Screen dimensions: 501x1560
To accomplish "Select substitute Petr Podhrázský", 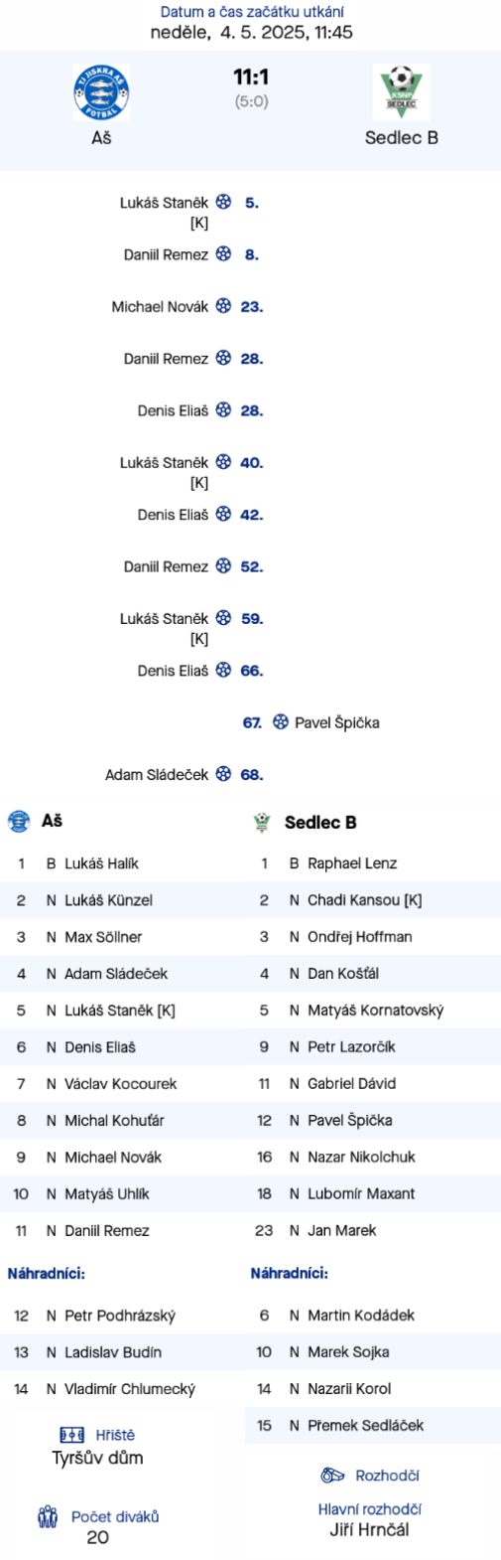I will click(x=120, y=1316).
